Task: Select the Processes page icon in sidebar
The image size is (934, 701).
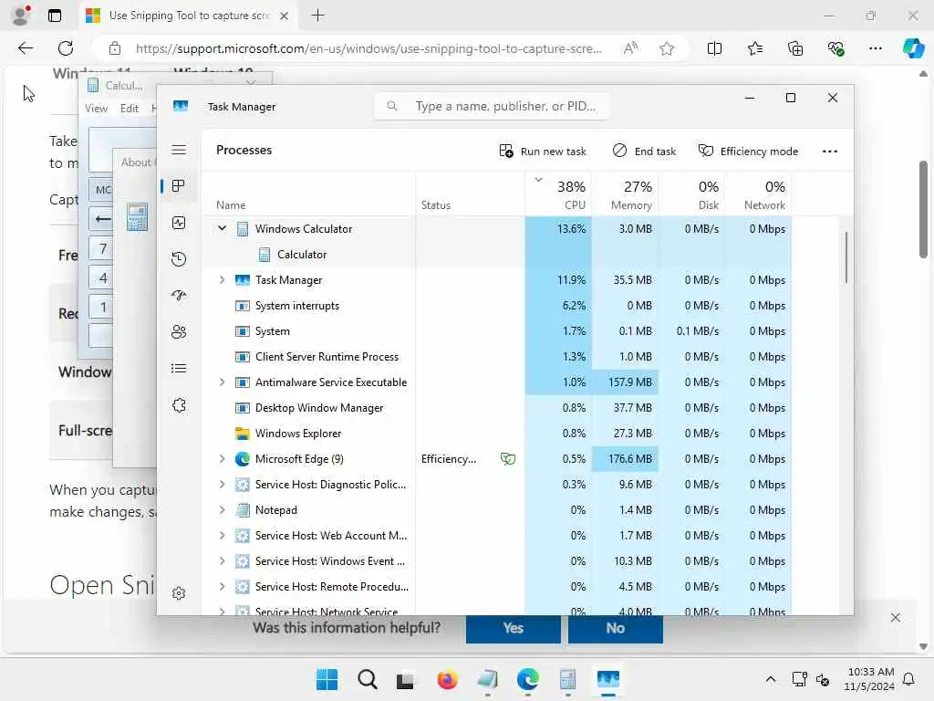Action: [179, 186]
